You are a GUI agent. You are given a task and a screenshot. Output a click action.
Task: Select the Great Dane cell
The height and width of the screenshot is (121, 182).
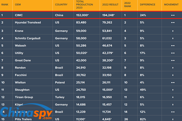click(23, 60)
